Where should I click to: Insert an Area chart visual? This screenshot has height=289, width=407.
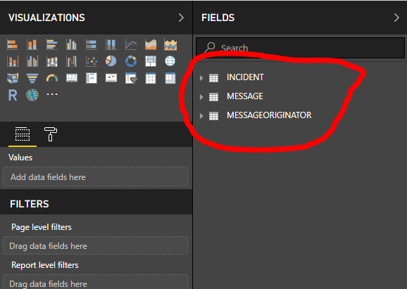[x=151, y=44]
